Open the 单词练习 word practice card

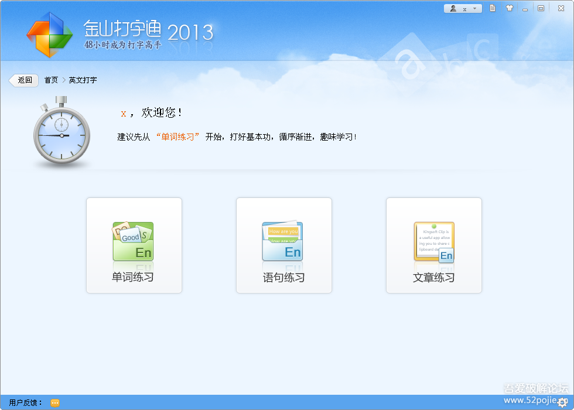pyautogui.click(x=134, y=245)
